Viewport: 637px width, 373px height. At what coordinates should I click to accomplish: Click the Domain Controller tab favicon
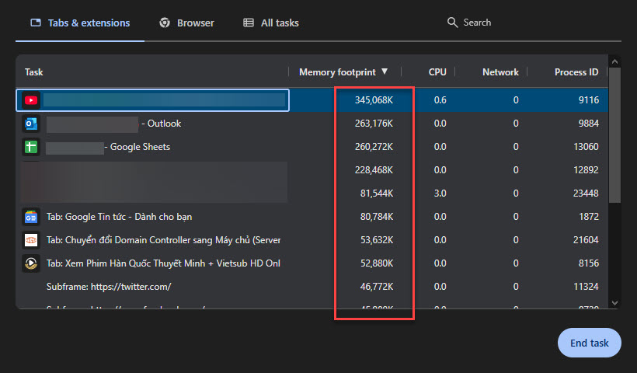31,240
